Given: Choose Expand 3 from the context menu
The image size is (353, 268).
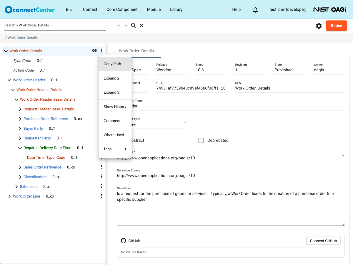Looking at the screenshot, I should 115,92.
